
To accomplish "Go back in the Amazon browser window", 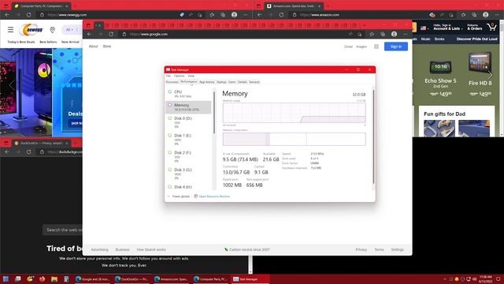I will click(x=260, y=15).
